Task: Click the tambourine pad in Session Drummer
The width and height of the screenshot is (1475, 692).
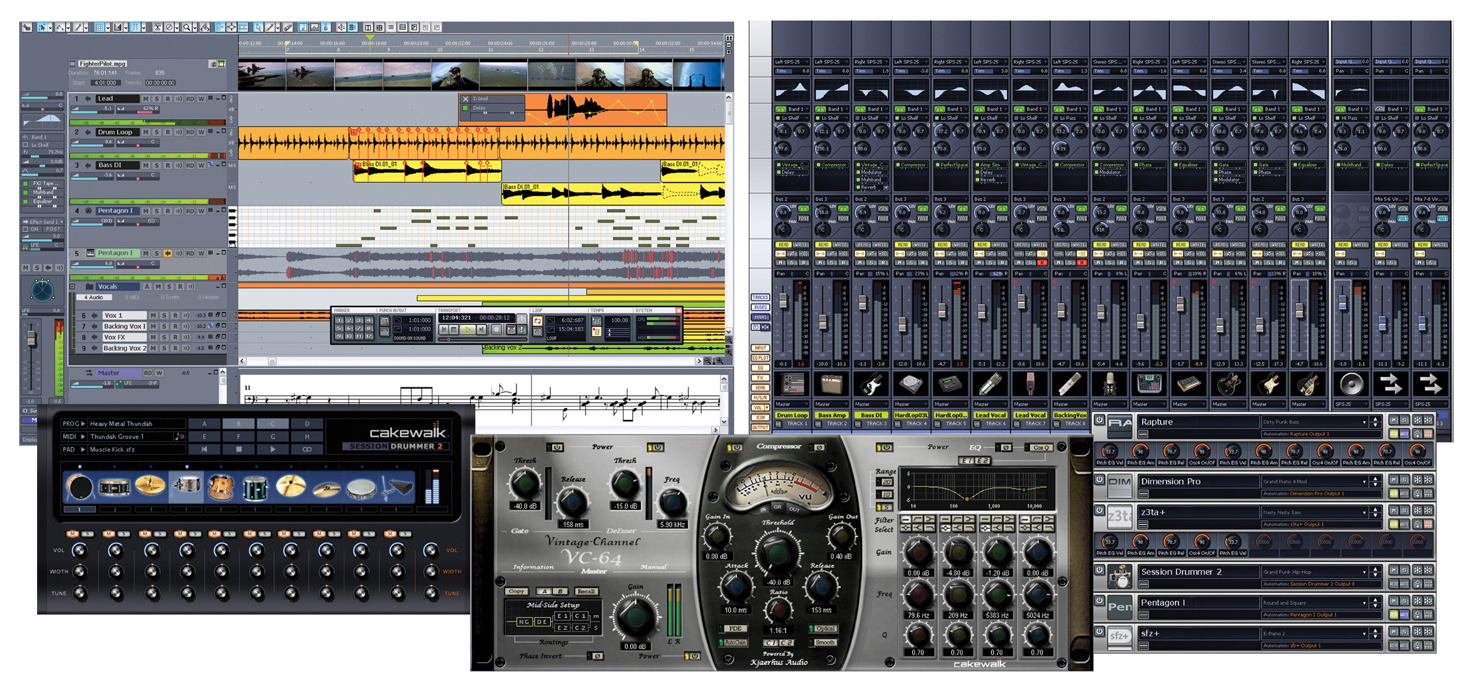Action: [x=361, y=489]
